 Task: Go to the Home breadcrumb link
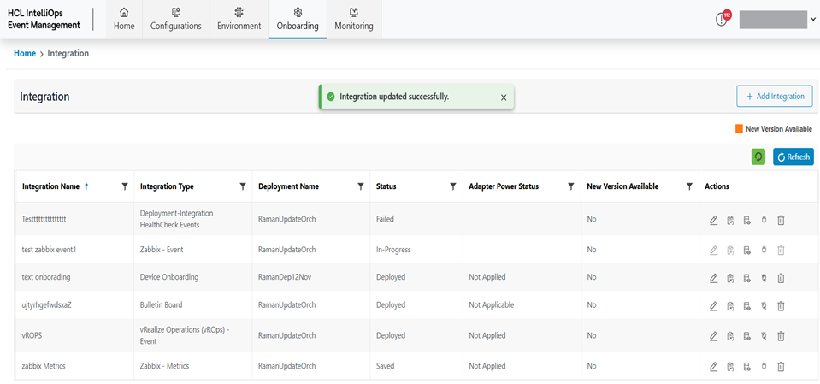(x=25, y=53)
